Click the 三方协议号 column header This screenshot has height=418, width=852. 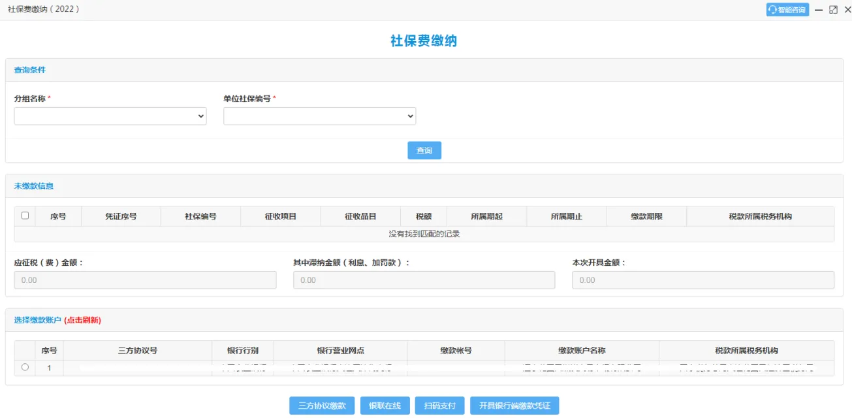click(x=137, y=350)
